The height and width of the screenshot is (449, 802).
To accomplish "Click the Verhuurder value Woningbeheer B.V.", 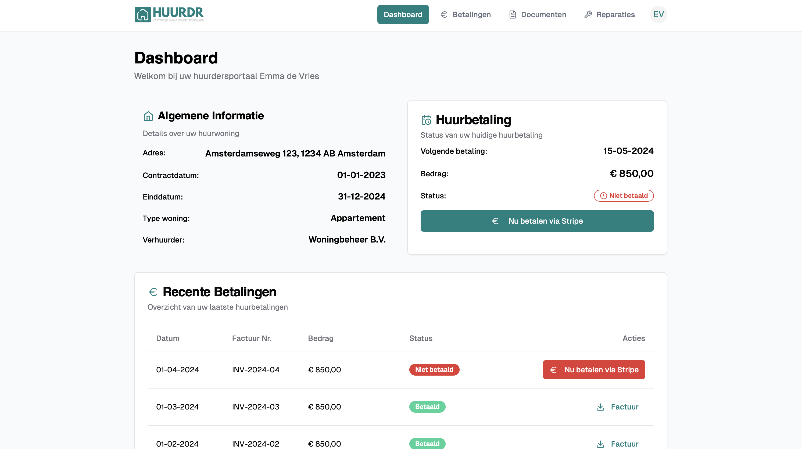I will (347, 240).
